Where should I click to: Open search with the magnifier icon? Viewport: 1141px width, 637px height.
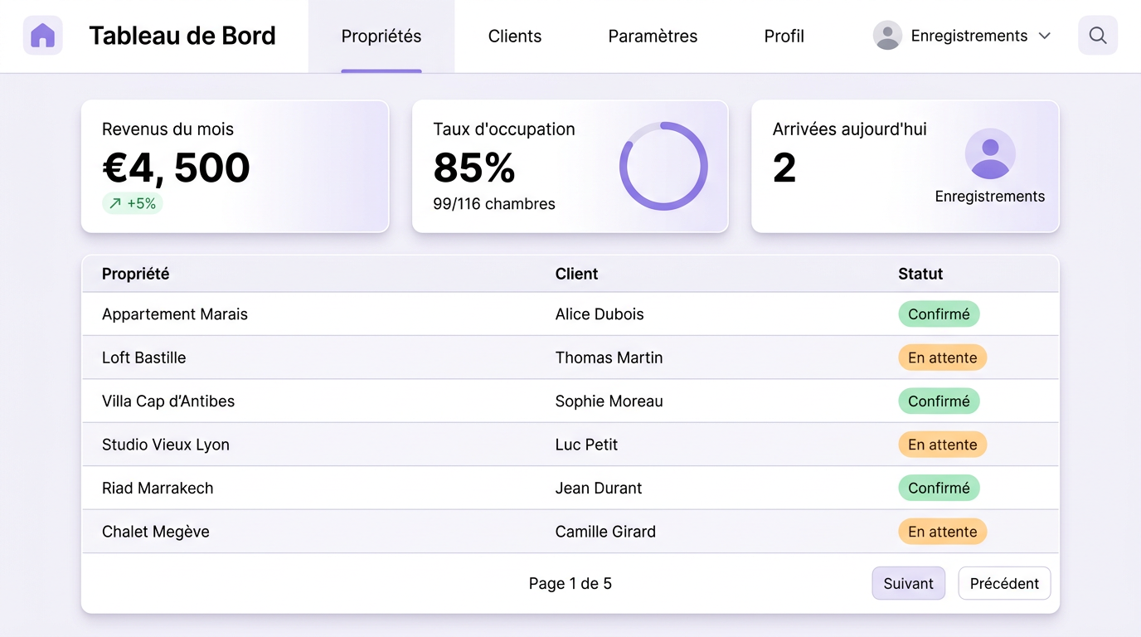click(1098, 36)
